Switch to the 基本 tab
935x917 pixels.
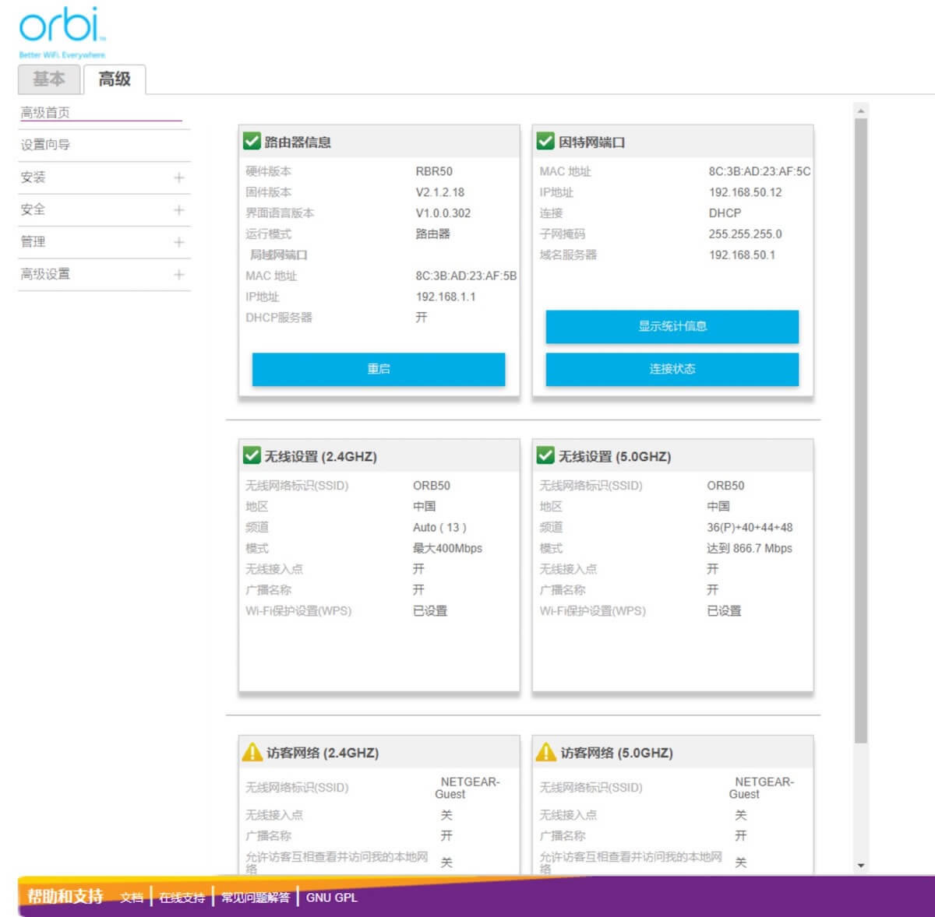pos(48,79)
